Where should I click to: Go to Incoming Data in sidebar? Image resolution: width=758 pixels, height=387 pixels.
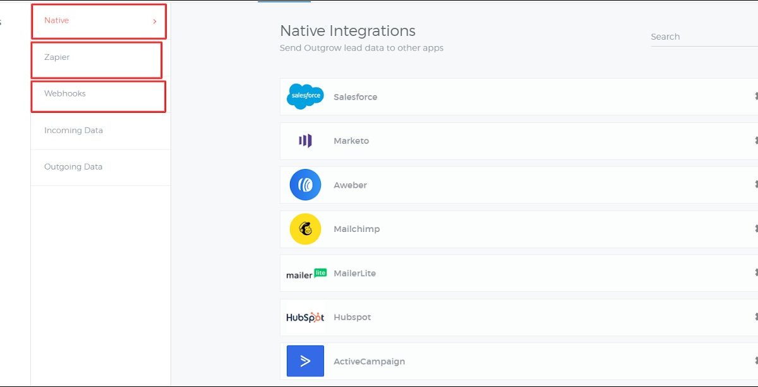click(x=73, y=130)
